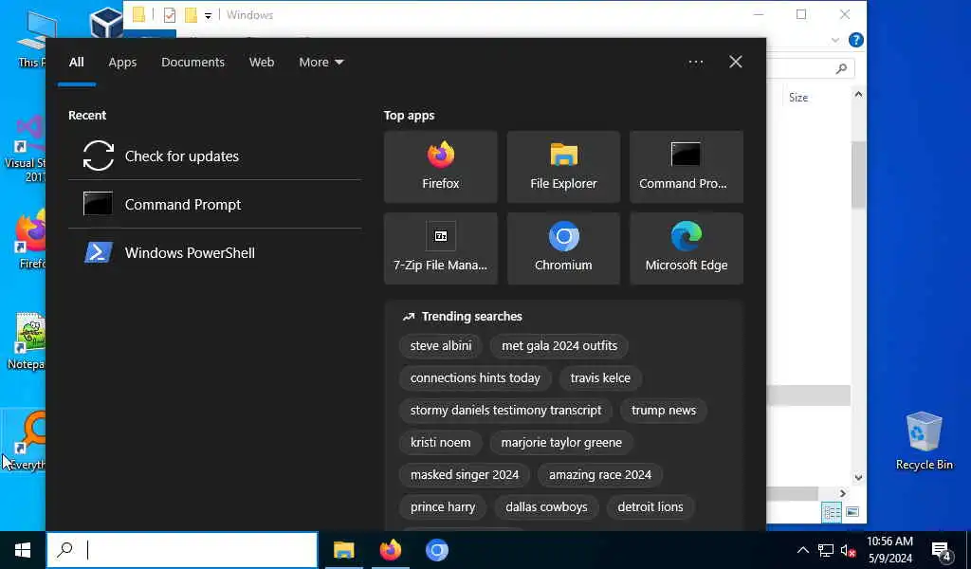Click the travis kelce trending search
This screenshot has width=971, height=569.
pos(600,377)
